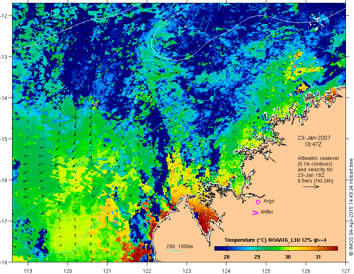354x274 pixels.
Task: Click the latitude axis label -16
Action: click(x=4, y=180)
